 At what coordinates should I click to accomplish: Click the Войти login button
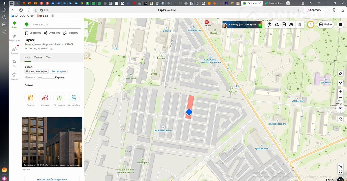pyautogui.click(x=325, y=24)
